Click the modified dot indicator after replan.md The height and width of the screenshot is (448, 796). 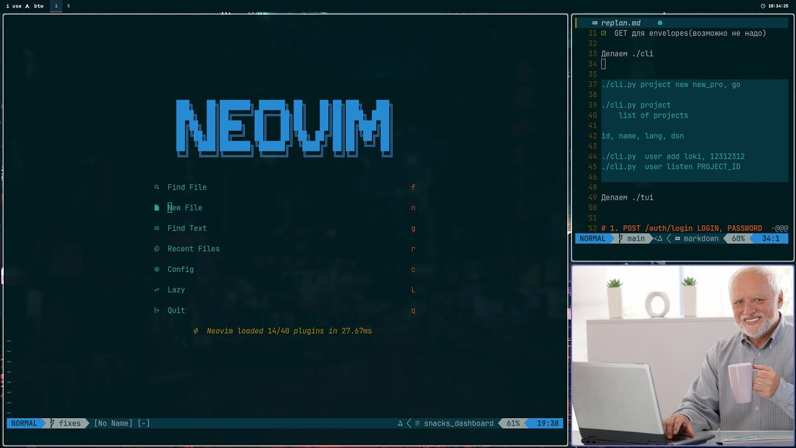pos(660,23)
